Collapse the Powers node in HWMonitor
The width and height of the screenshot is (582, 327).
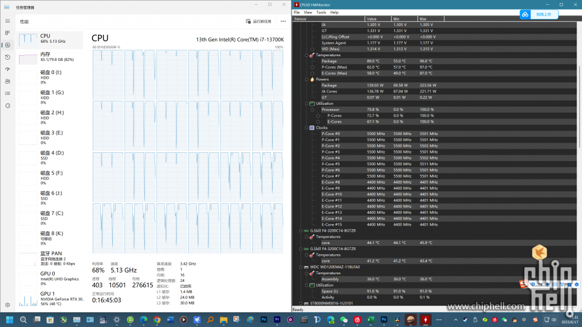coord(306,79)
